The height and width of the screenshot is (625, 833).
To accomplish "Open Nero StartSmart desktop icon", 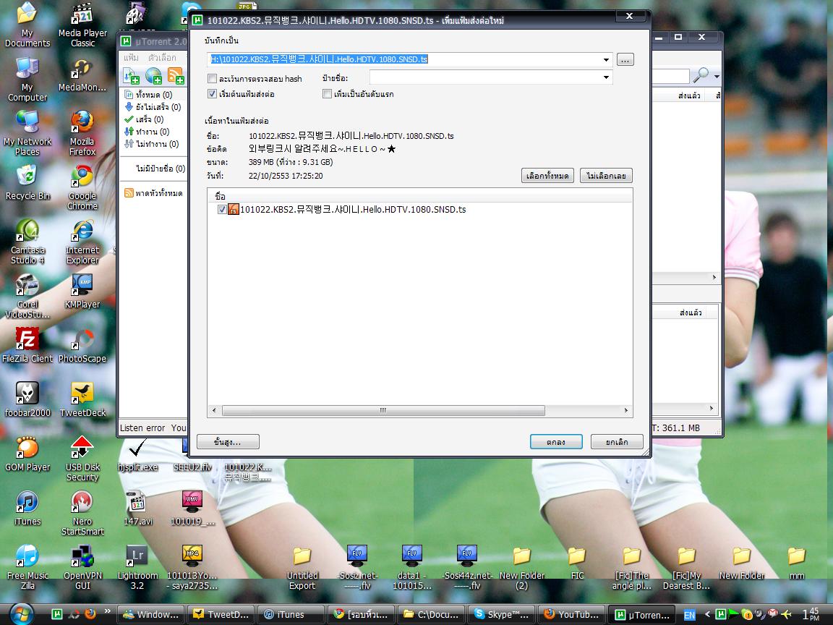I will pos(82,514).
